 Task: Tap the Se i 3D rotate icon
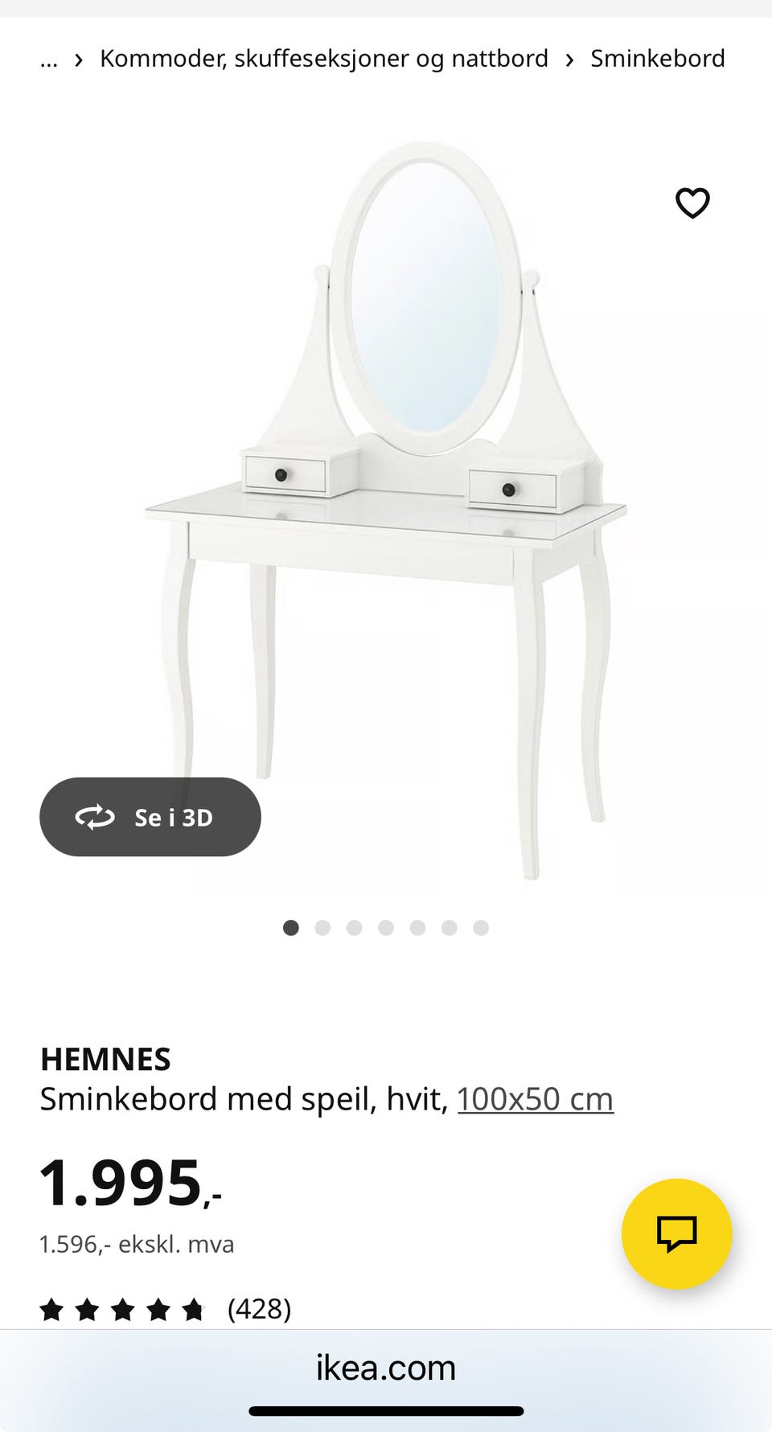pos(95,817)
